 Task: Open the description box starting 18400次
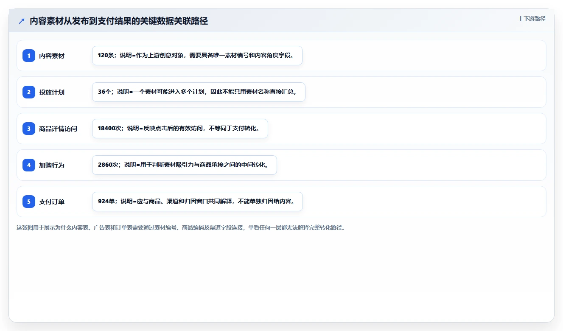click(x=180, y=129)
